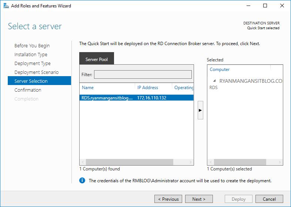
Task: Click the wizard icon in title bar
Action: [6, 6]
